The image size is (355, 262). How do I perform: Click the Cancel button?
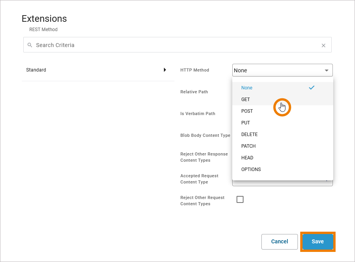(x=279, y=241)
